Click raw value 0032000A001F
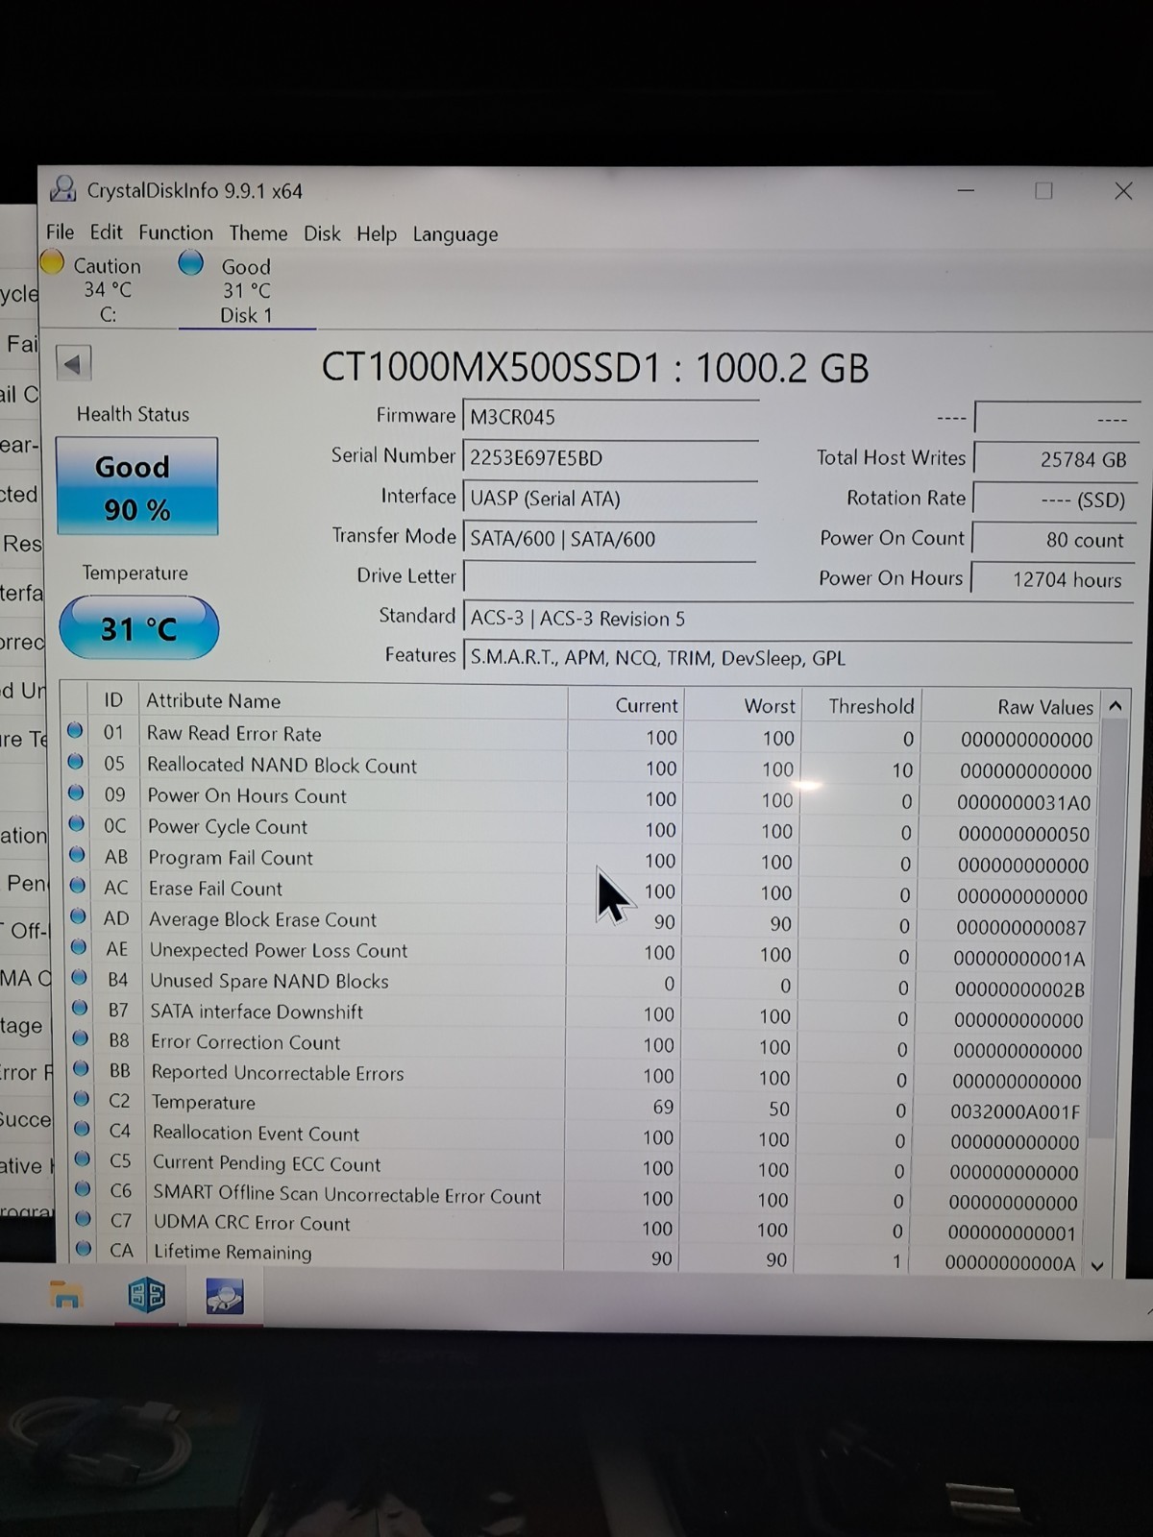This screenshot has width=1153, height=1537. click(x=1016, y=1111)
